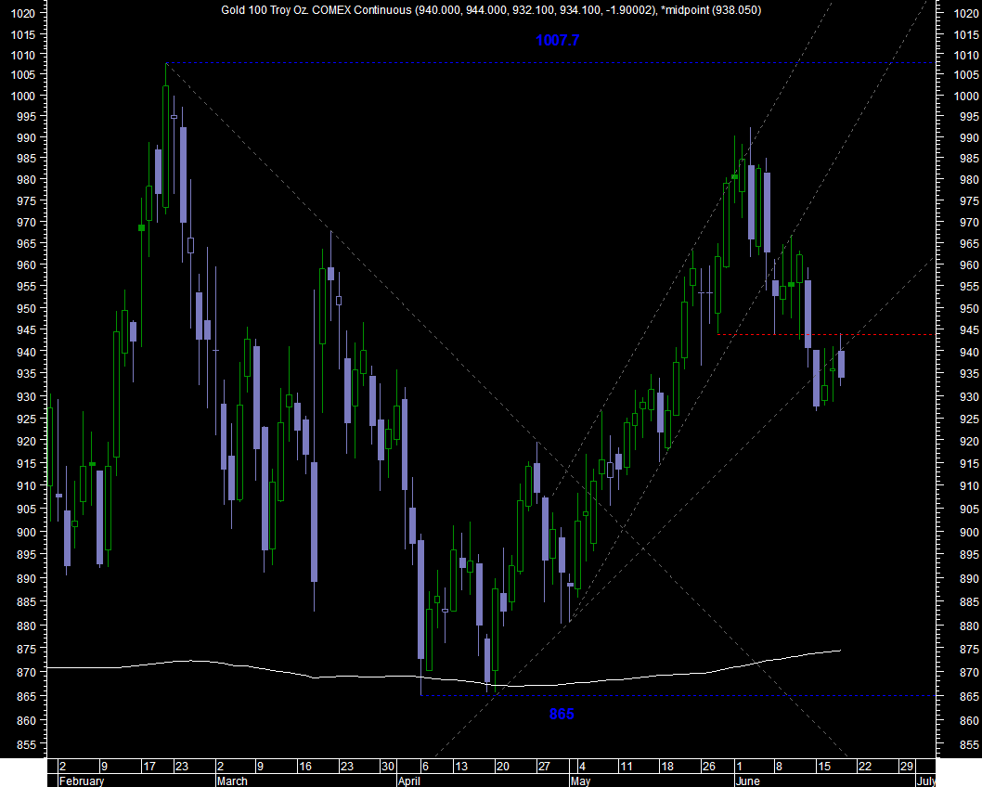This screenshot has height=787, width=982.
Task: Click the date label 13 in April
Action: tap(461, 767)
